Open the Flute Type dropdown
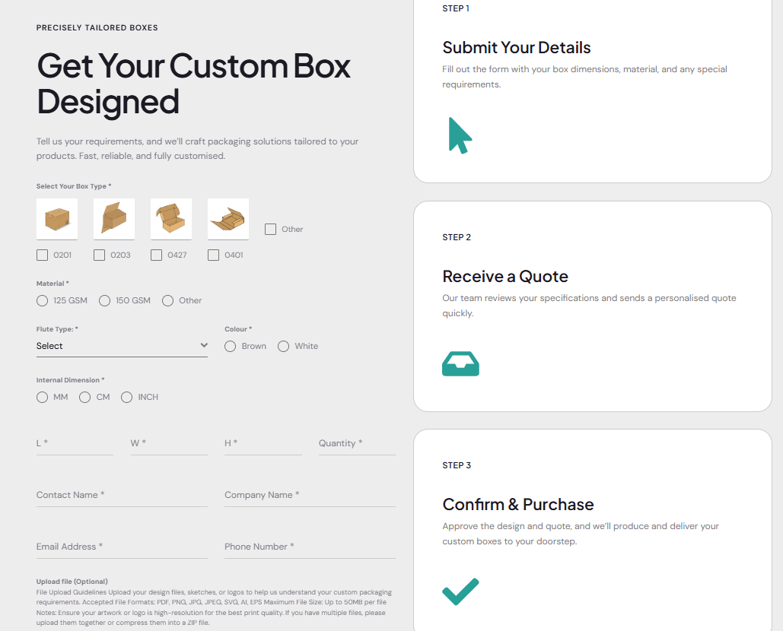 click(122, 346)
